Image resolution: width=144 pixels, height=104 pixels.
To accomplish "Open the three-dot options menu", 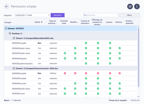I will point(137,7).
